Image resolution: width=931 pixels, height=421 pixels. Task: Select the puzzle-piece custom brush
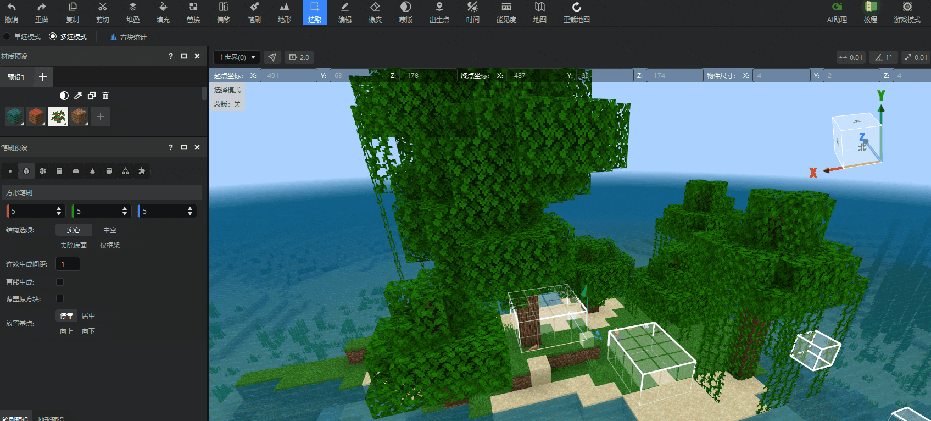[x=142, y=171]
